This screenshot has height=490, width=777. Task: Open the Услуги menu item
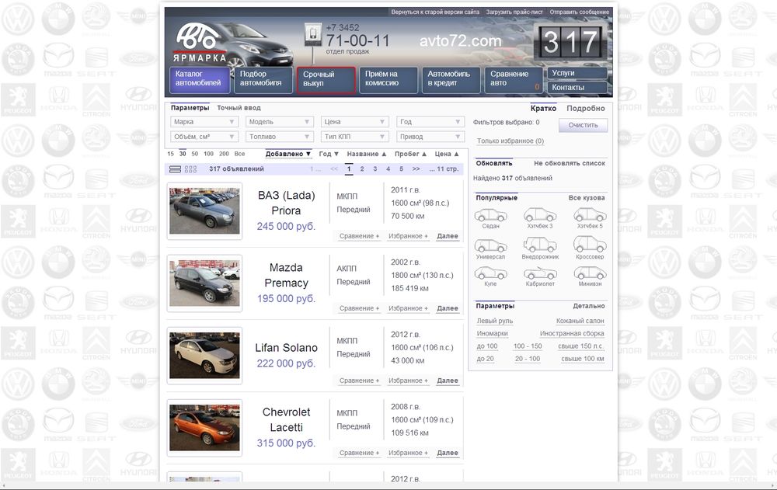pyautogui.click(x=578, y=73)
